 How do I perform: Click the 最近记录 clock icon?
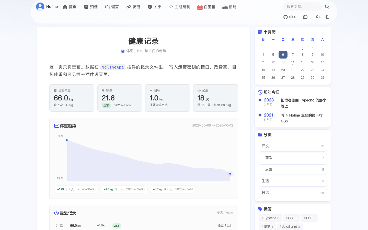pyautogui.click(x=56, y=213)
